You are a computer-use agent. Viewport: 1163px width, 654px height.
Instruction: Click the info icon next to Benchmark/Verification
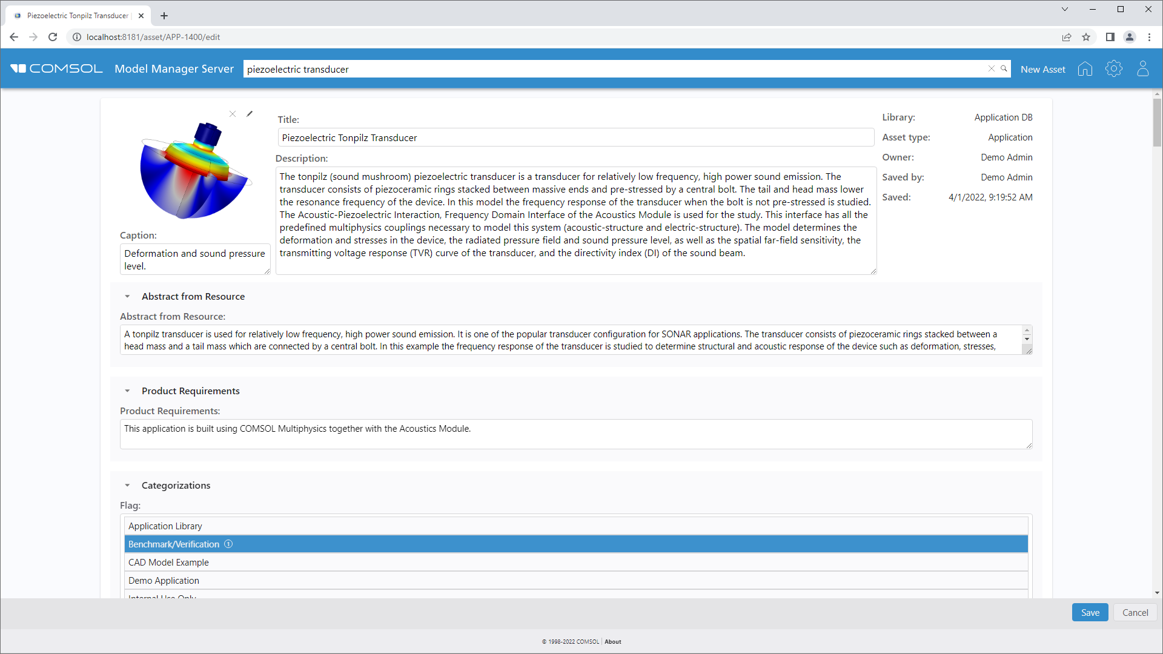point(228,544)
